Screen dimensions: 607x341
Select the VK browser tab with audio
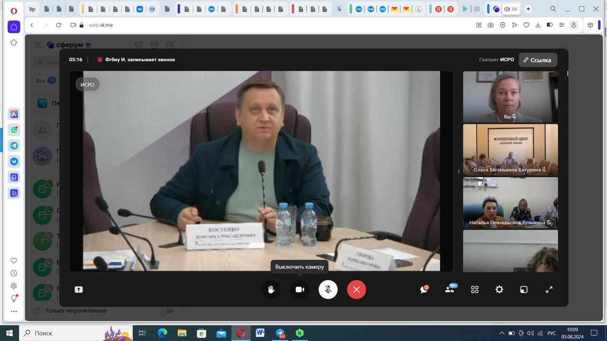pyautogui.click(x=510, y=9)
